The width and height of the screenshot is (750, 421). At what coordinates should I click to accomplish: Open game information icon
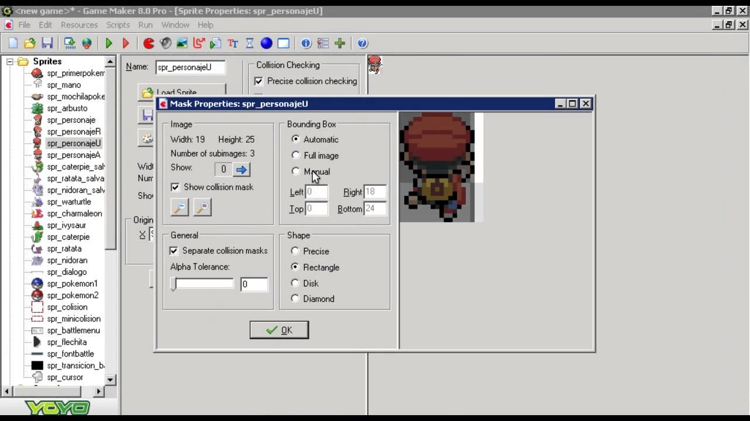point(306,43)
